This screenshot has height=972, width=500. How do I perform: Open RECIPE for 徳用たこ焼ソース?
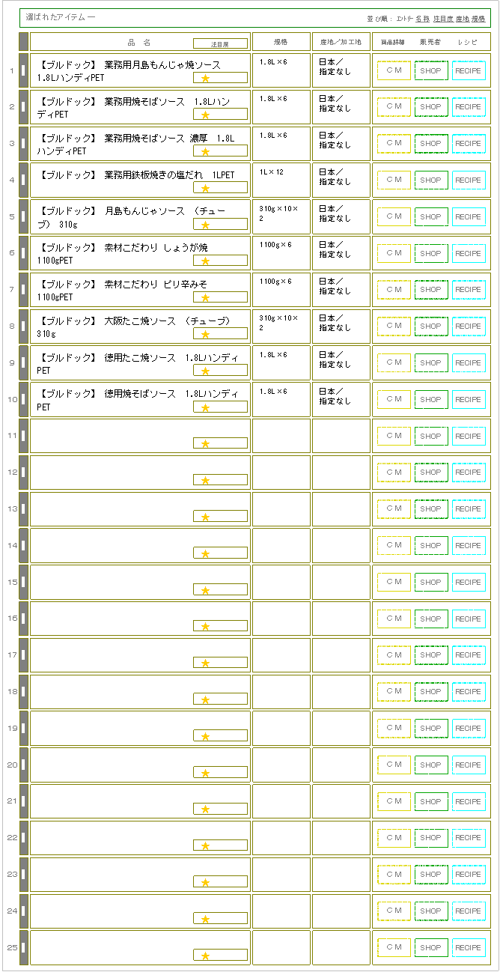tap(469, 363)
